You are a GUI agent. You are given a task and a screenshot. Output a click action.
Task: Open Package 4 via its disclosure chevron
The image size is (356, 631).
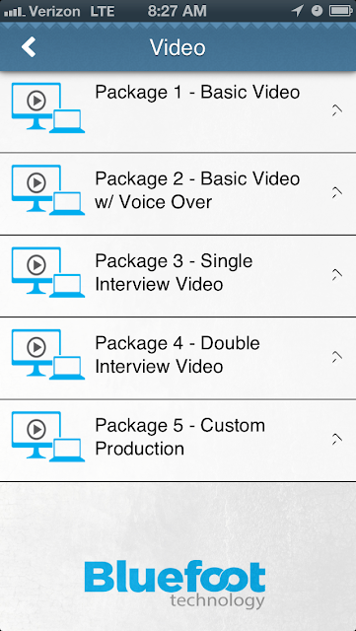337,357
